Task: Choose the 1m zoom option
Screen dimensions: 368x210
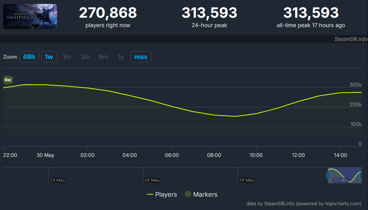Action: click(x=67, y=57)
